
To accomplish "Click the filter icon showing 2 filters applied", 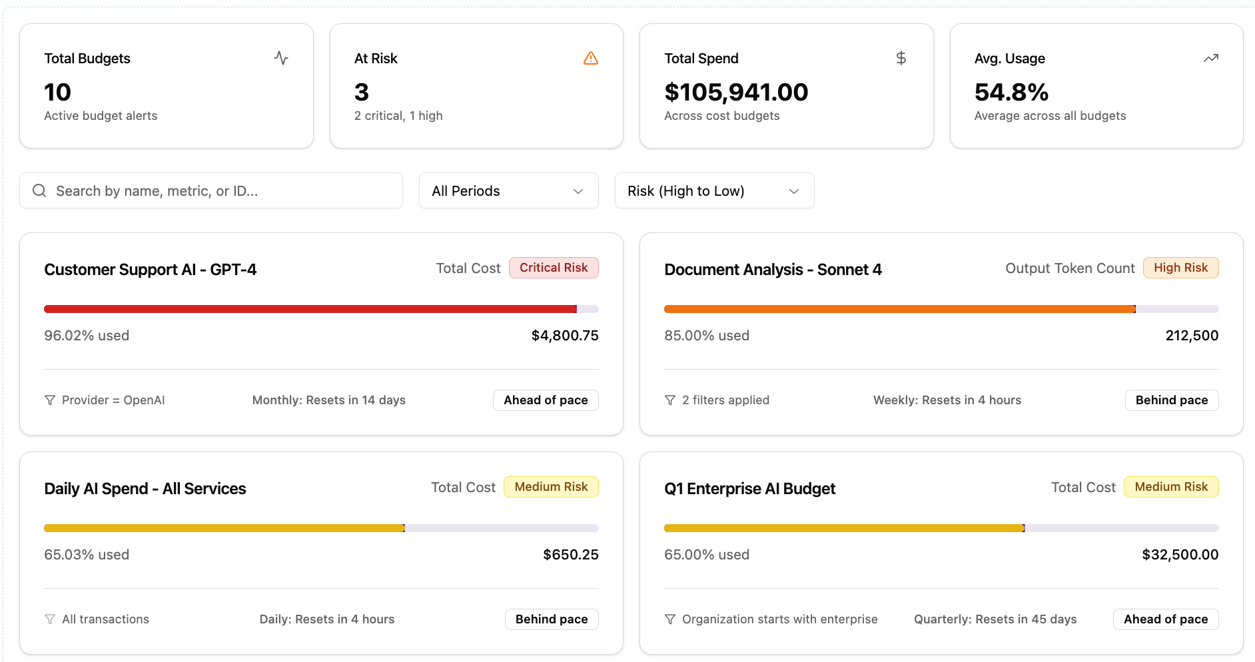I will point(669,400).
